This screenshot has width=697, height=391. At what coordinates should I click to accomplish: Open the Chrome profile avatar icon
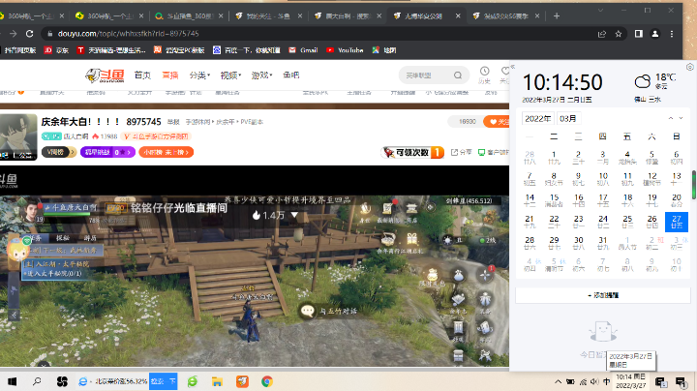click(655, 34)
